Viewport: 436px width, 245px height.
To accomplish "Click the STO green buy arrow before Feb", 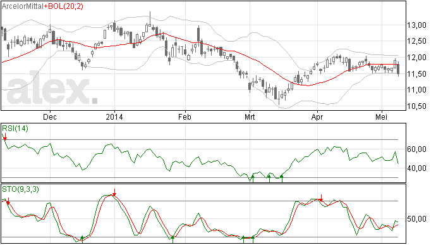I will [x=173, y=239].
